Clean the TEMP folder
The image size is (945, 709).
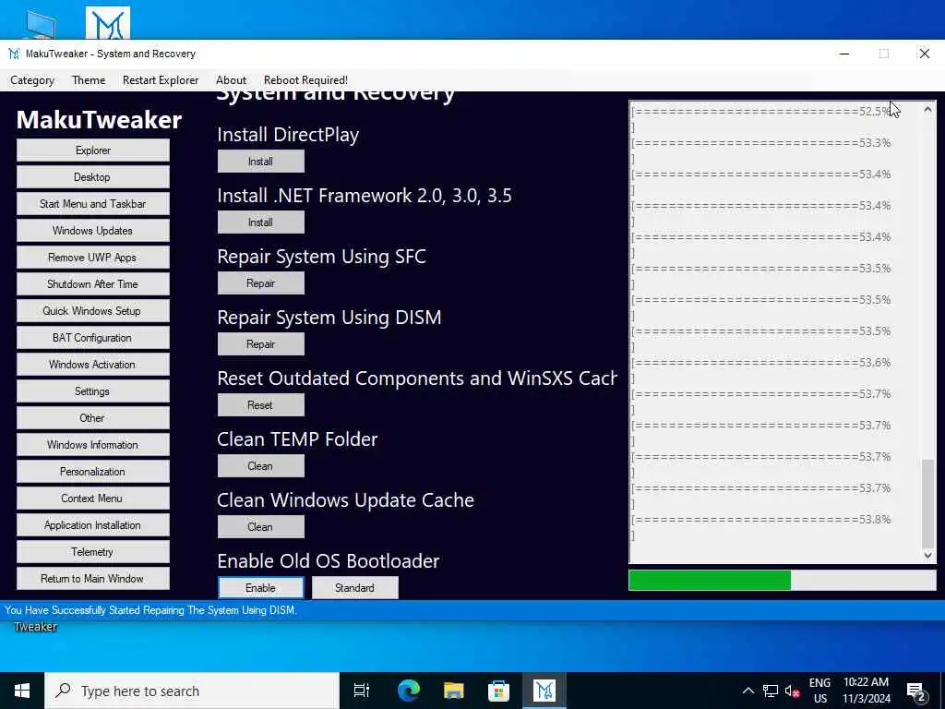(260, 466)
